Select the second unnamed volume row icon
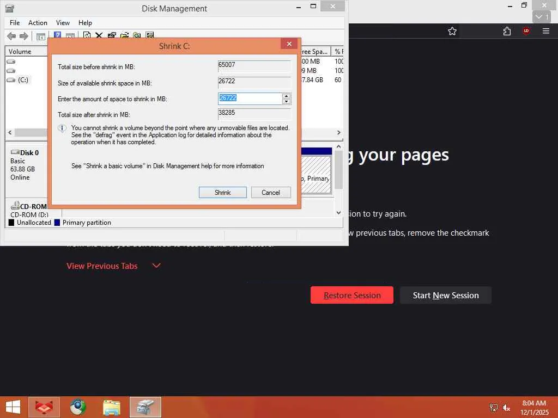 11,71
